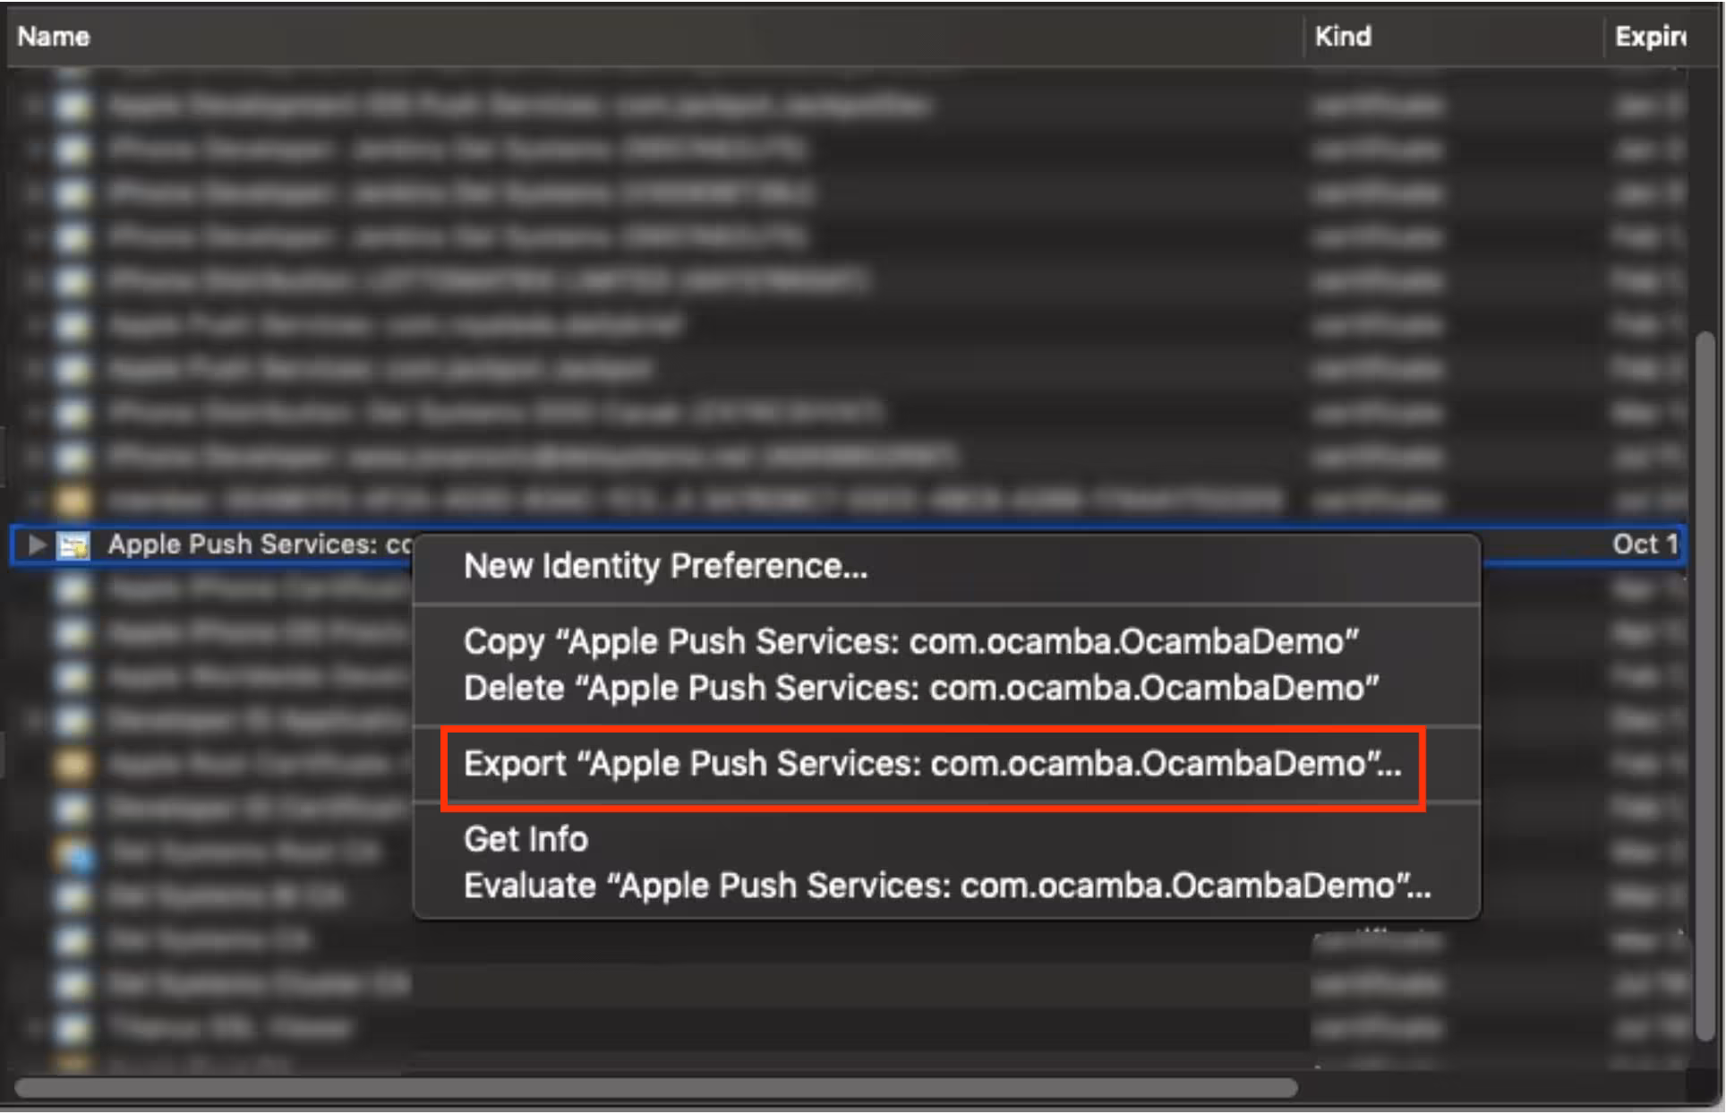Choose Delete "Apple Push Services" menu entry

920,688
